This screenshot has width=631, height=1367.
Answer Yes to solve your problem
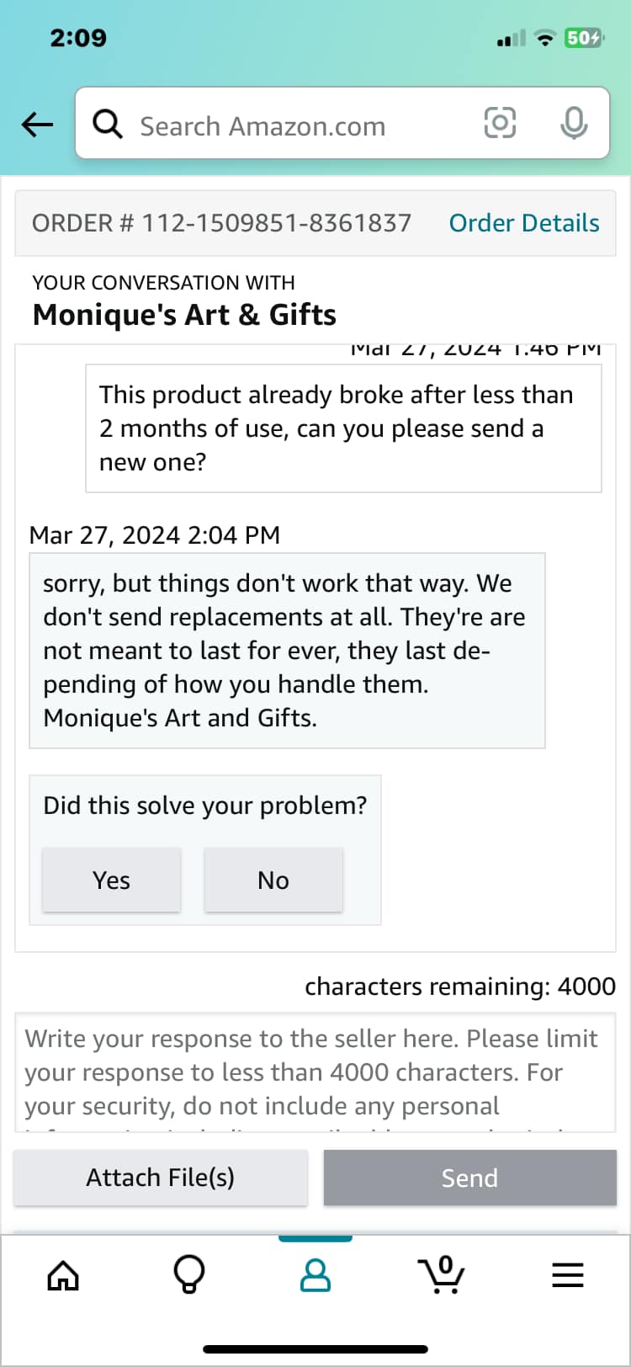tap(112, 880)
